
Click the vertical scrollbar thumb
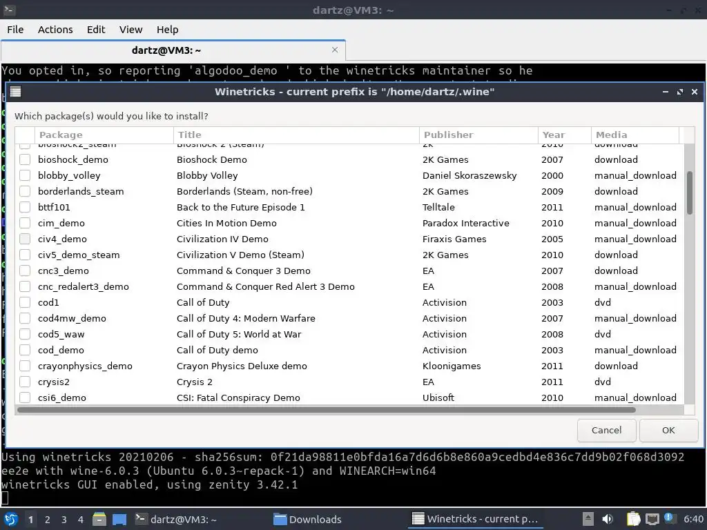690,193
